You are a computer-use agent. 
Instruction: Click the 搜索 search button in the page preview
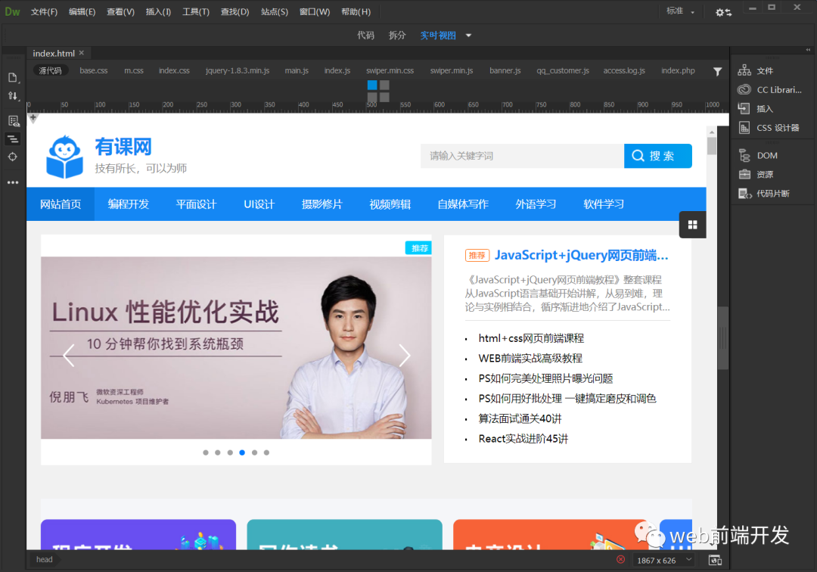657,156
